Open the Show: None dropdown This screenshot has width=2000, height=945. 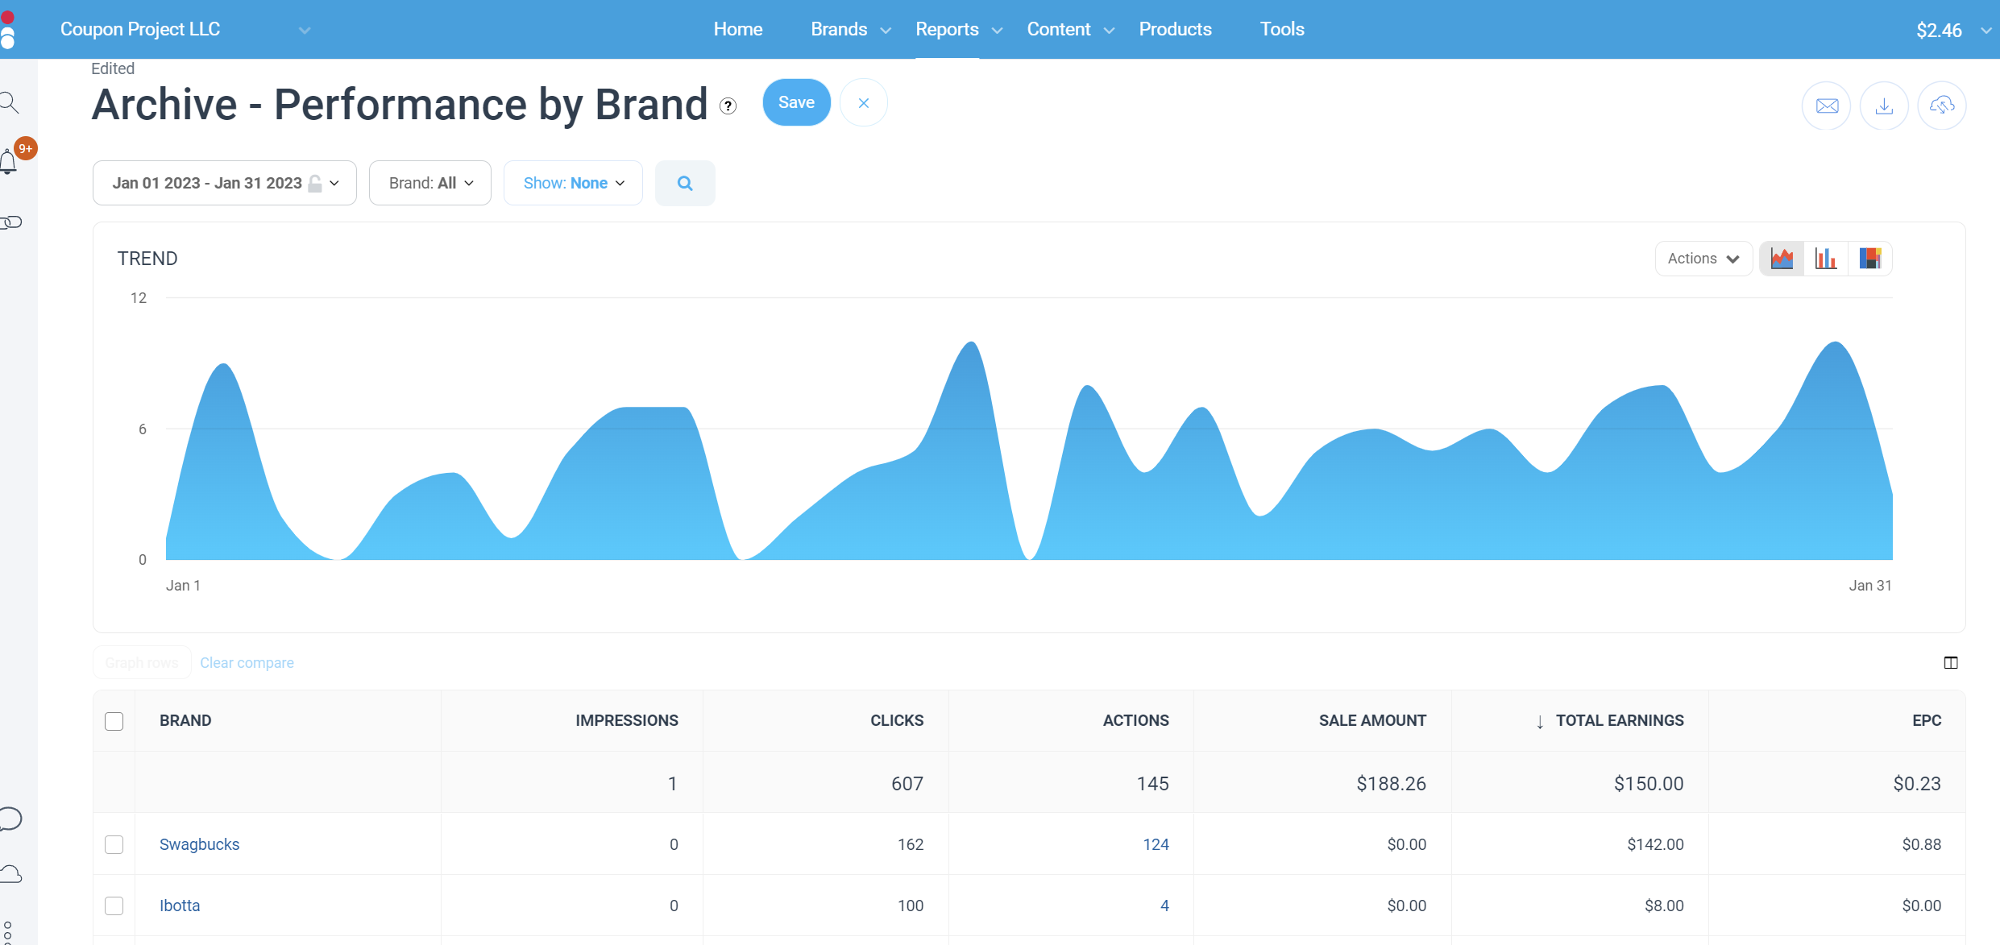[573, 183]
